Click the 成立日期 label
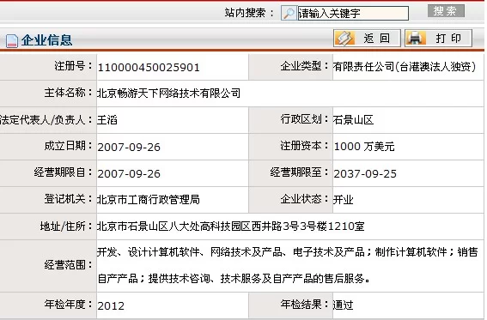Viewport: 487px width, 320px height. point(69,146)
